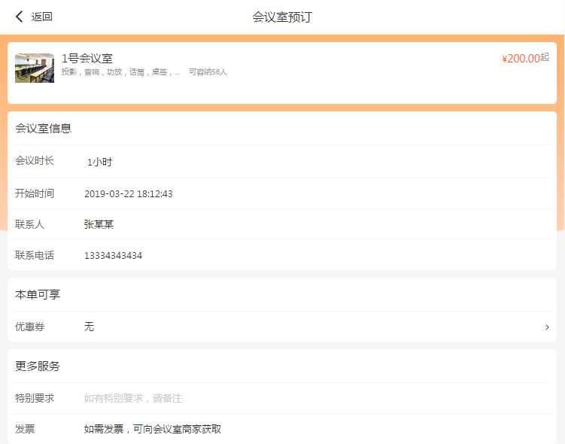This screenshot has width=565, height=444.
Task: Click the 开始时间 label
Action: (35, 193)
